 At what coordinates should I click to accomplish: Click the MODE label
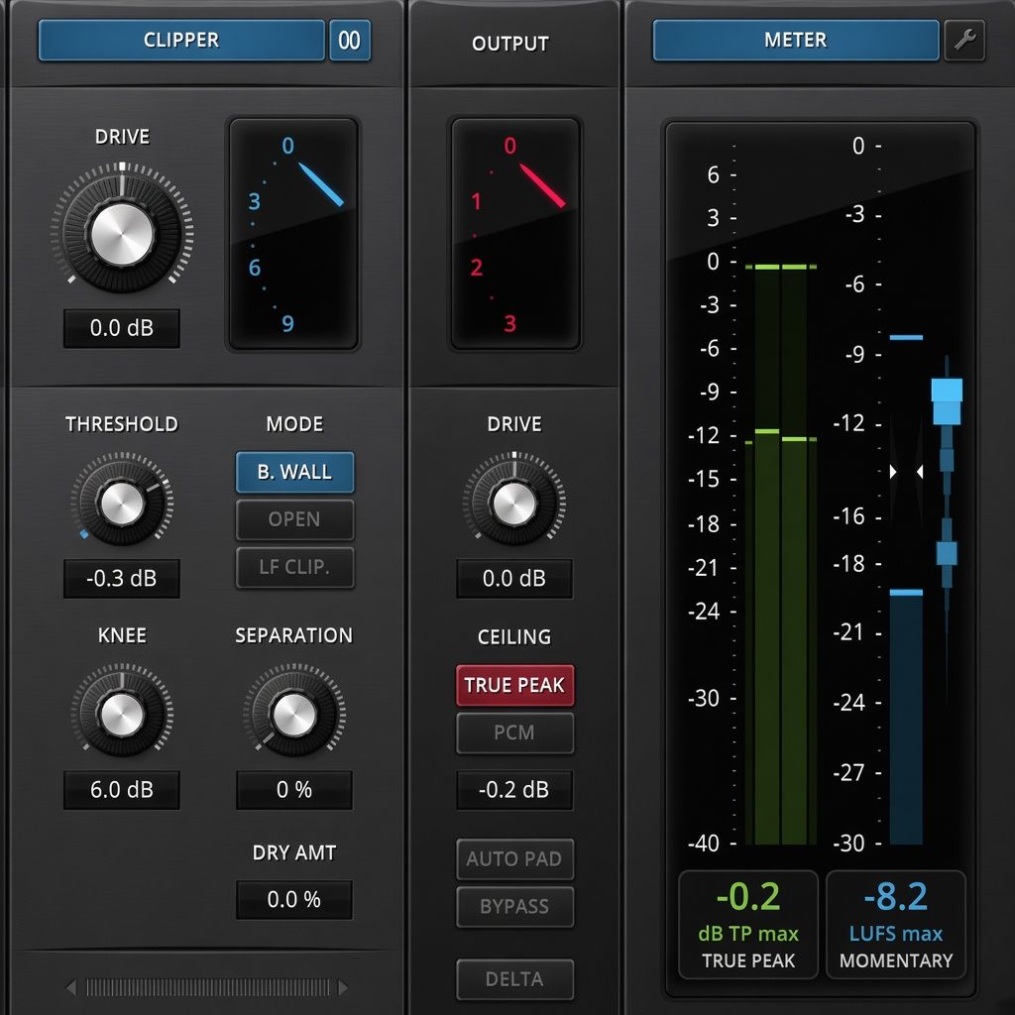(294, 424)
